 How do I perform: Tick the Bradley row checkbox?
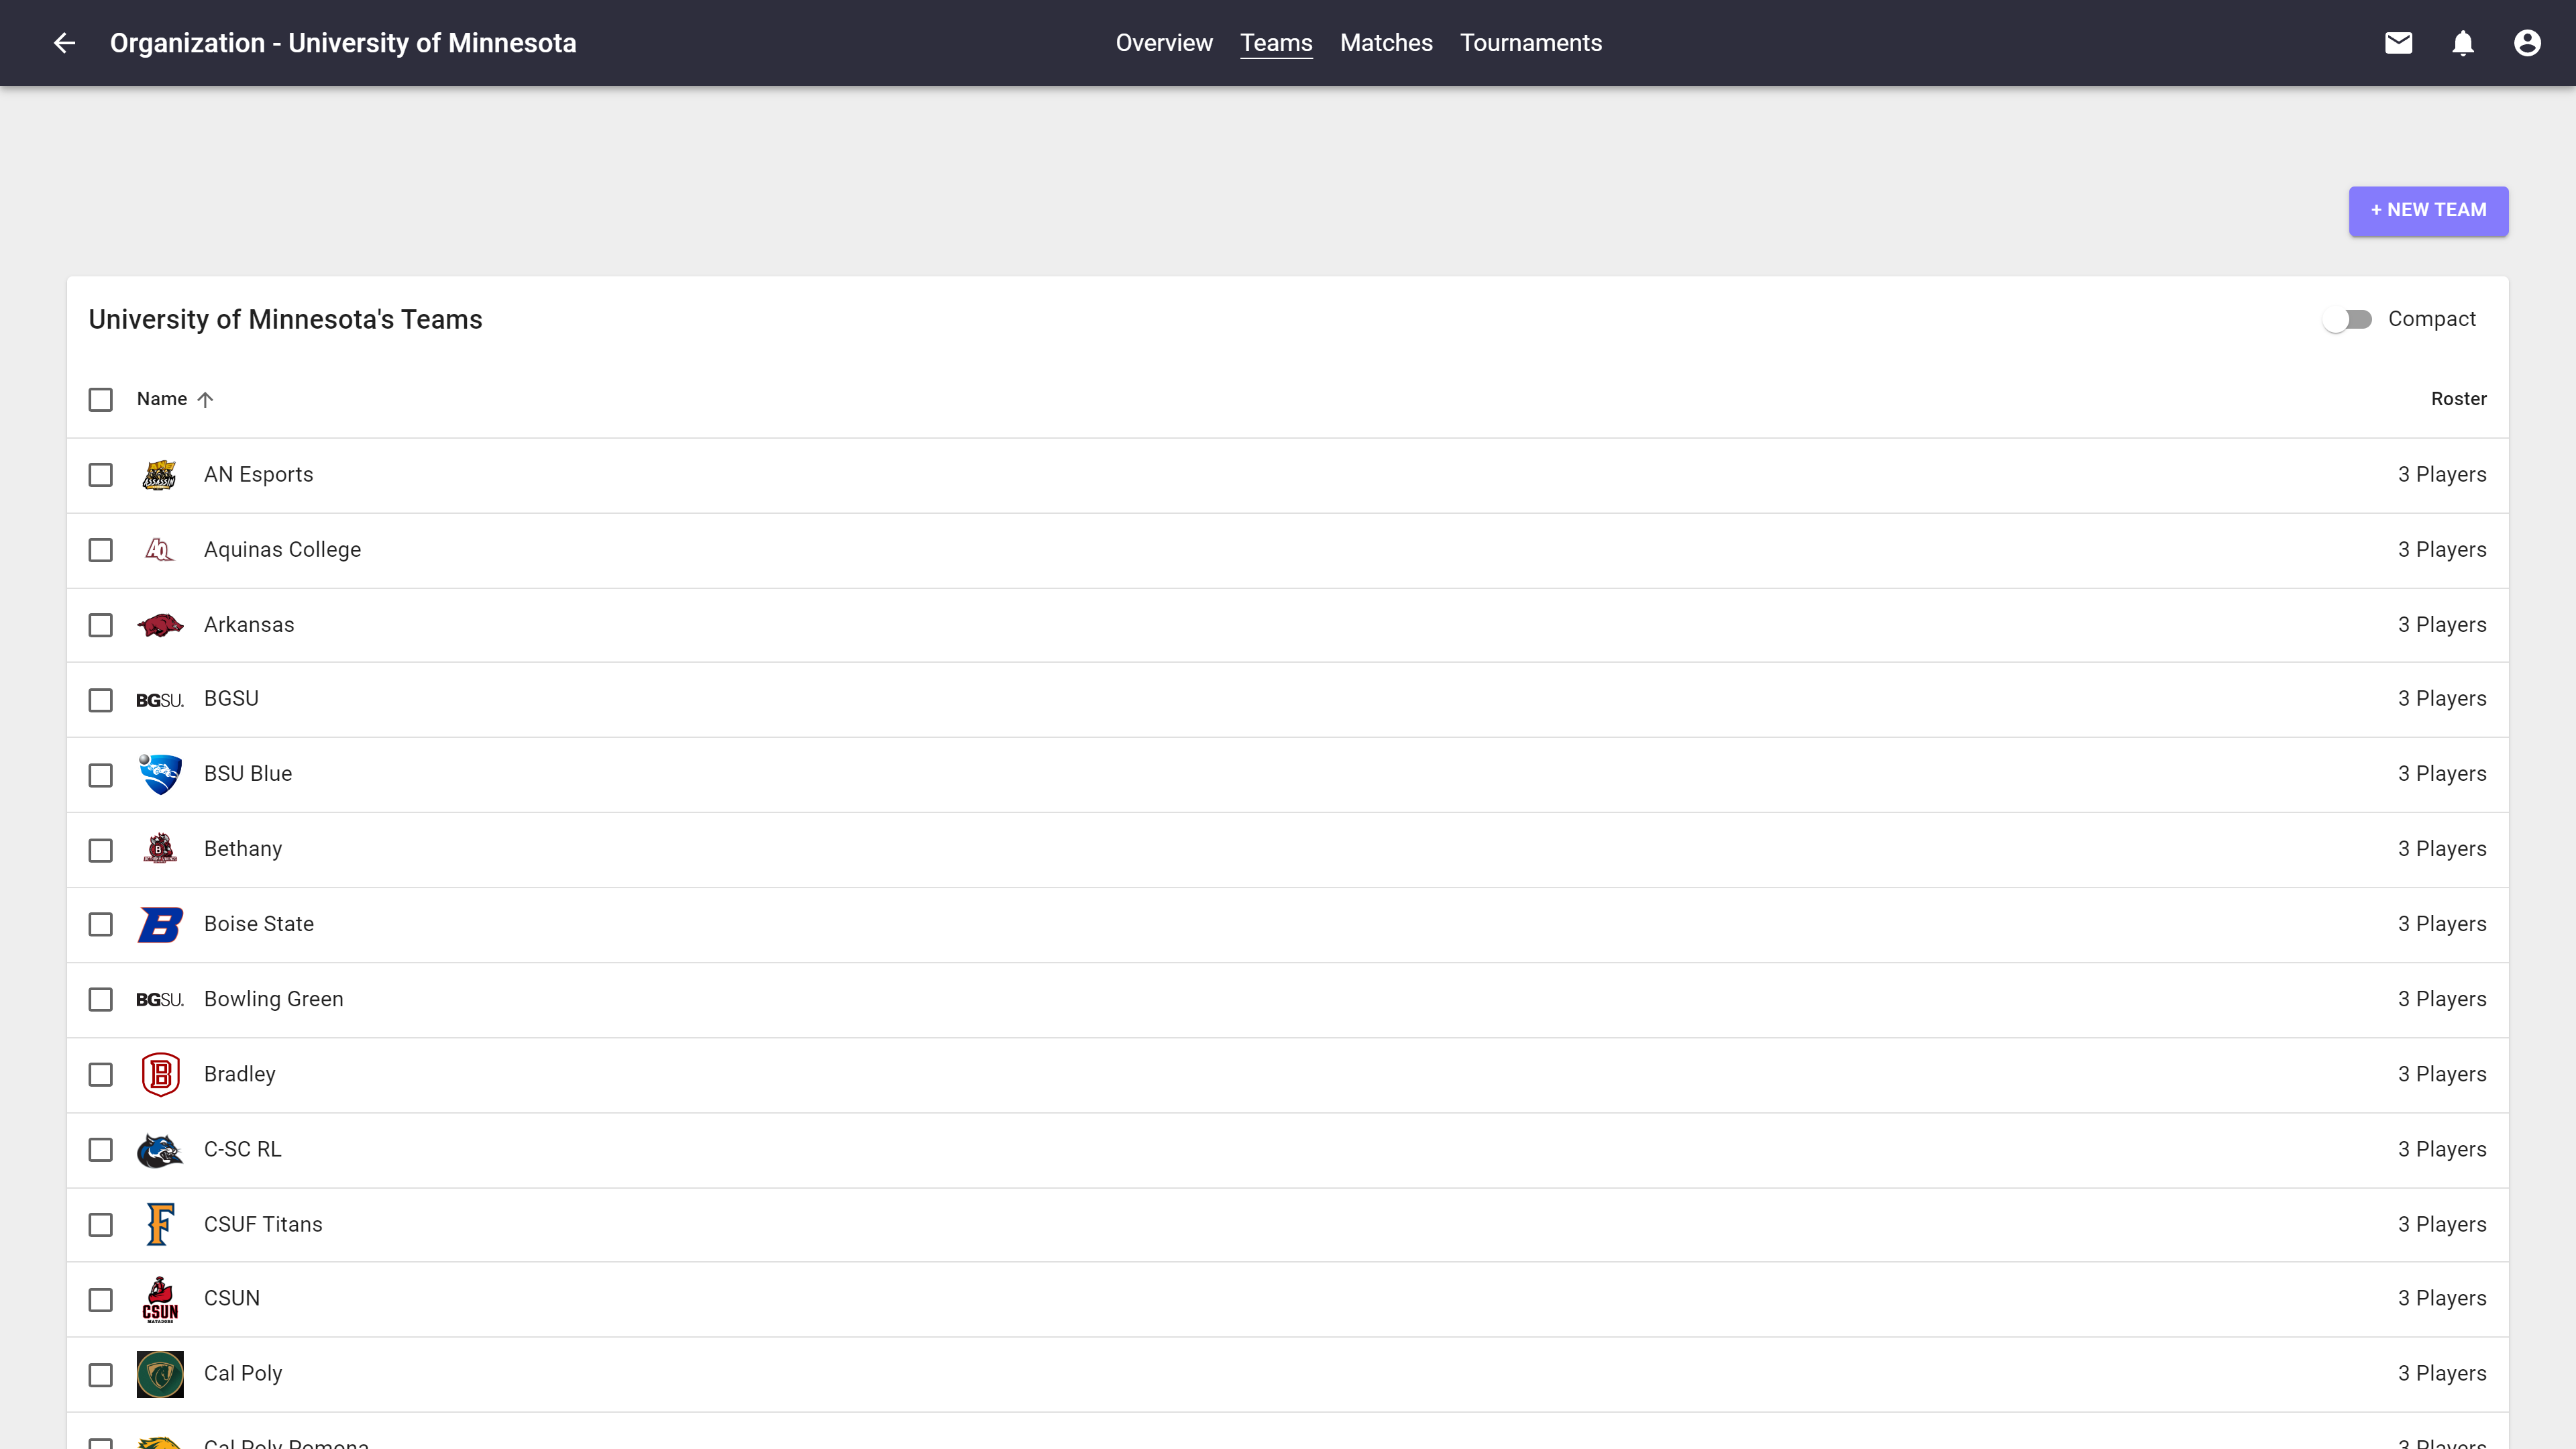100,1074
